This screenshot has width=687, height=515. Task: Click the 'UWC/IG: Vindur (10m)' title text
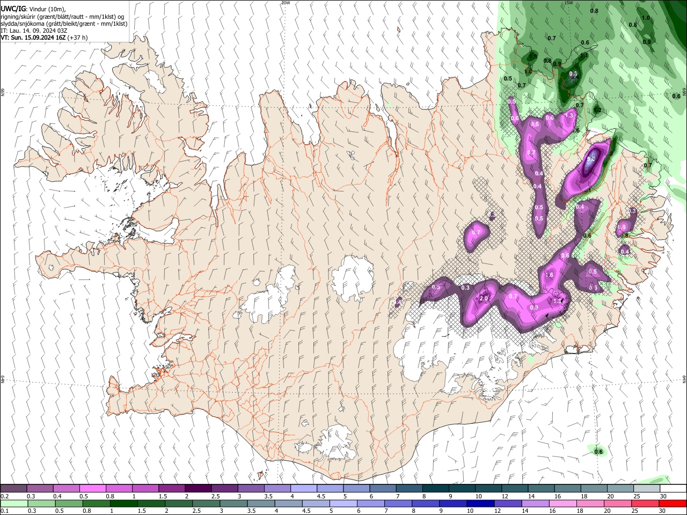pos(33,9)
